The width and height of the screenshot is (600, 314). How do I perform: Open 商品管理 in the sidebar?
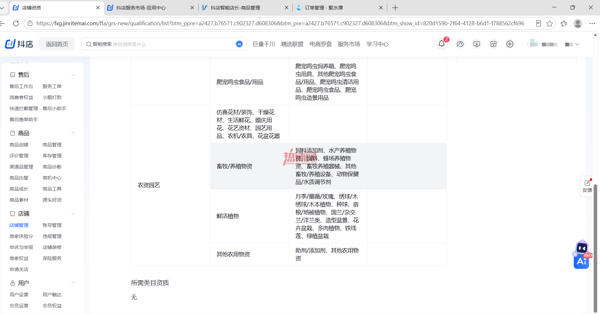pyautogui.click(x=52, y=145)
